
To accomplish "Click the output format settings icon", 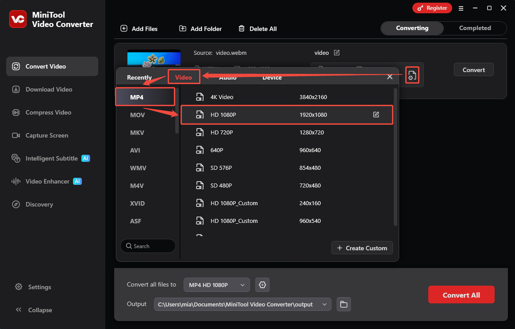I will coord(412,75).
